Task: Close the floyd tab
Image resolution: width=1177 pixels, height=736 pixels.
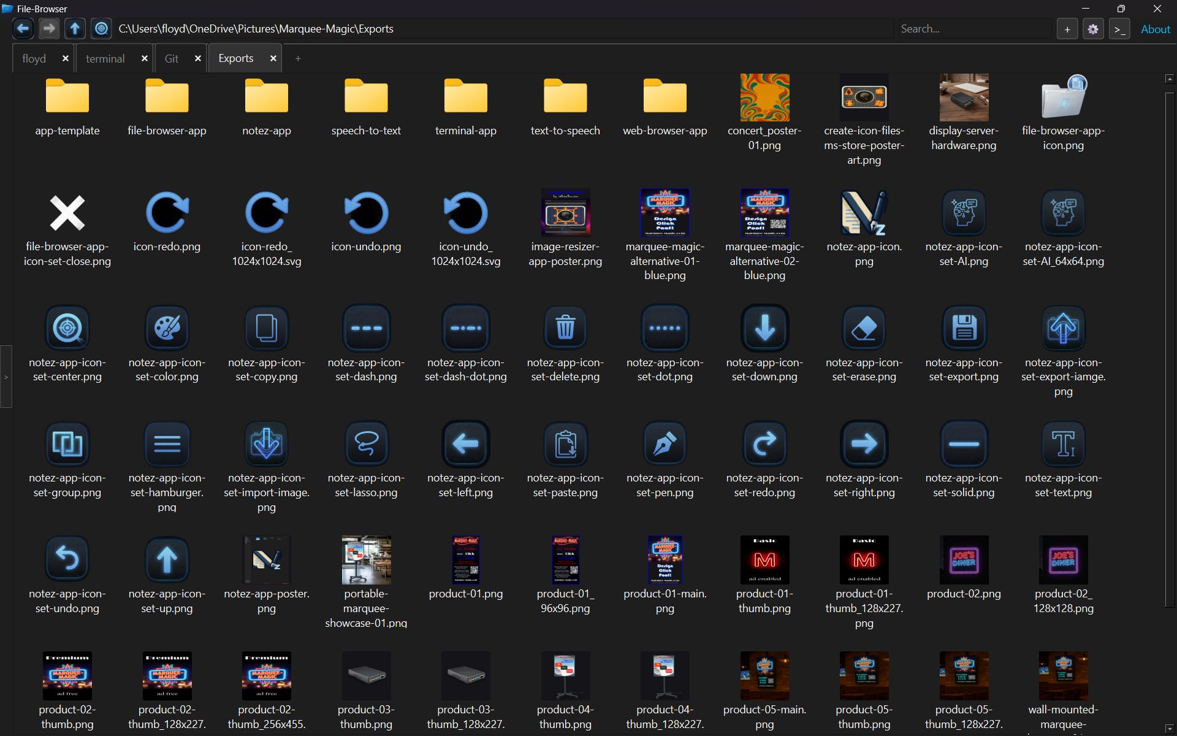Action: point(65,58)
